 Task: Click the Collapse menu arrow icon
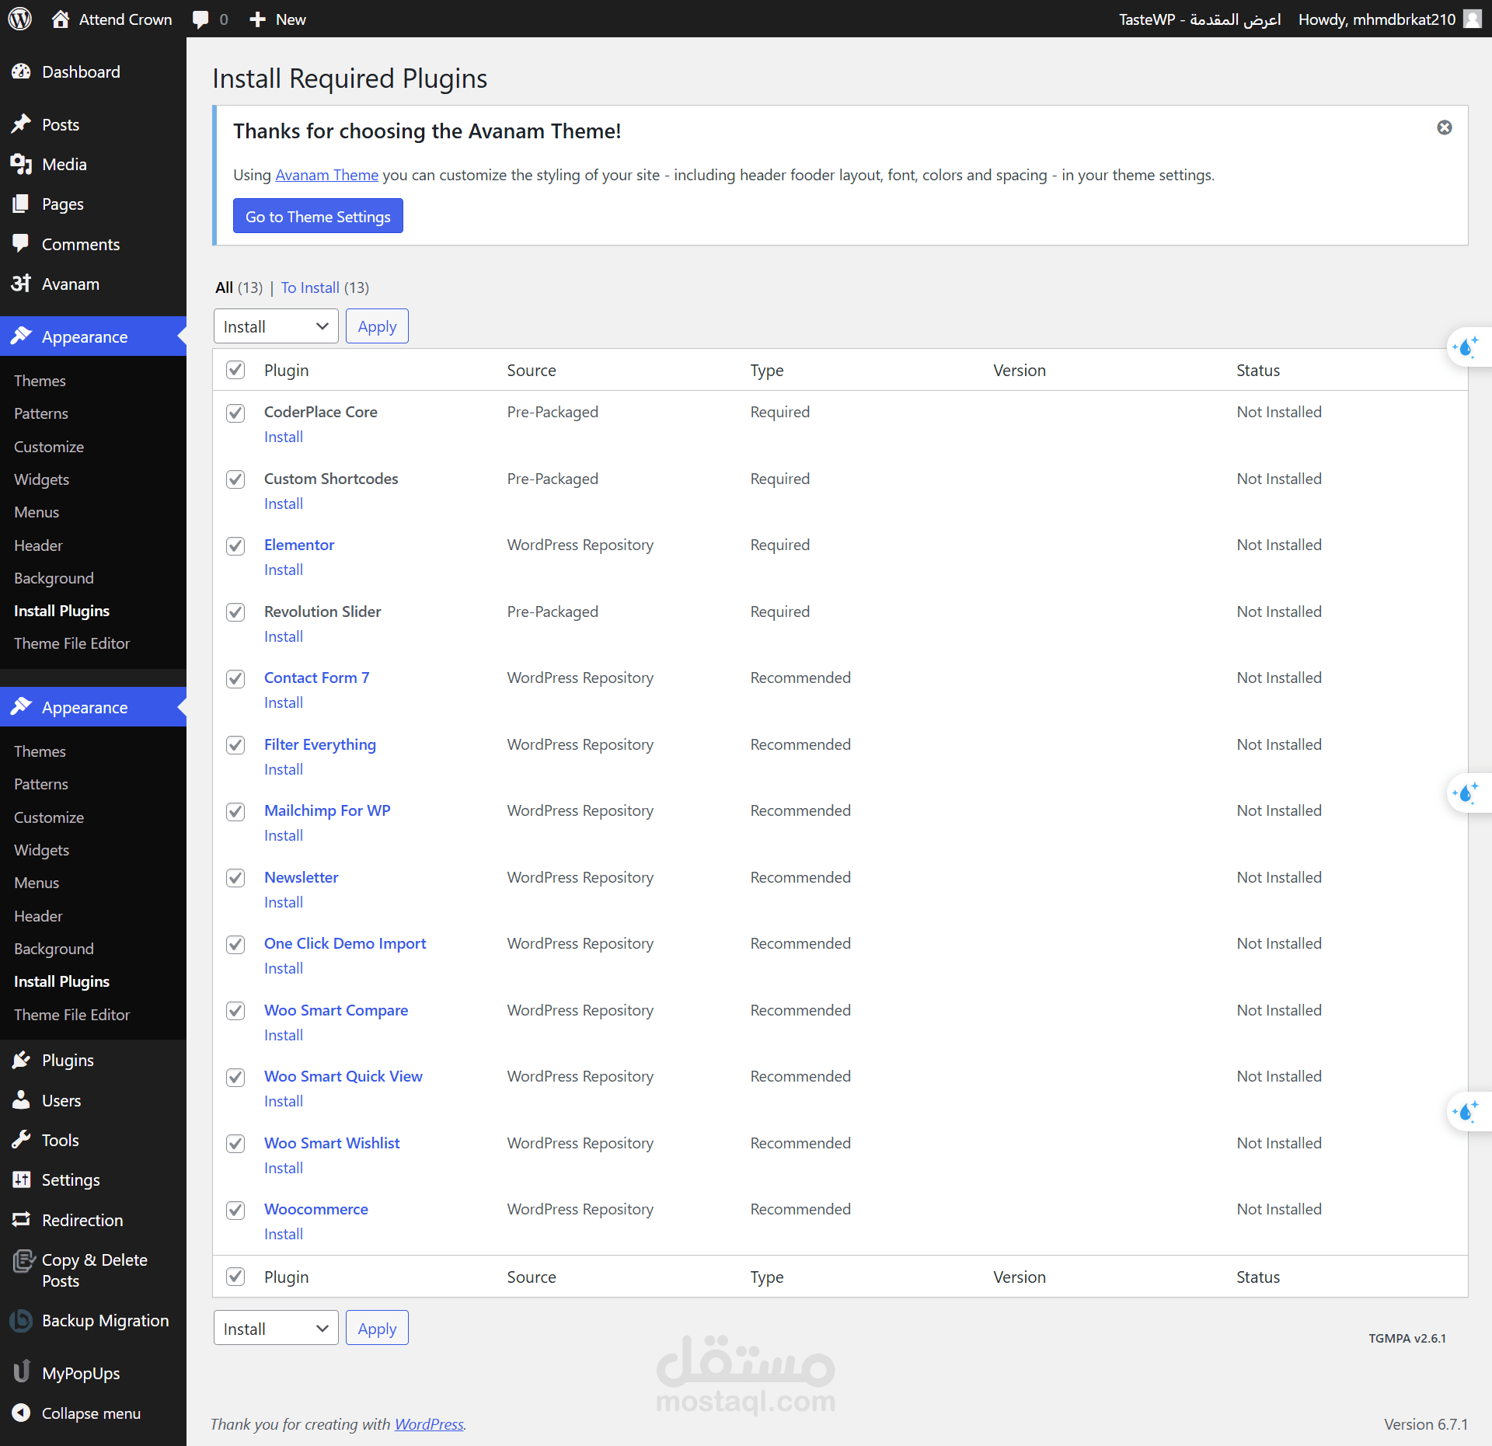point(21,1413)
